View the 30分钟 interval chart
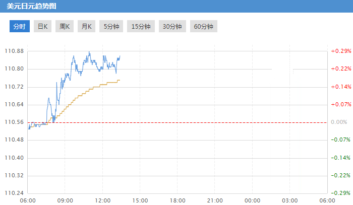Viewport: 353px width, 205px height. coord(172,27)
